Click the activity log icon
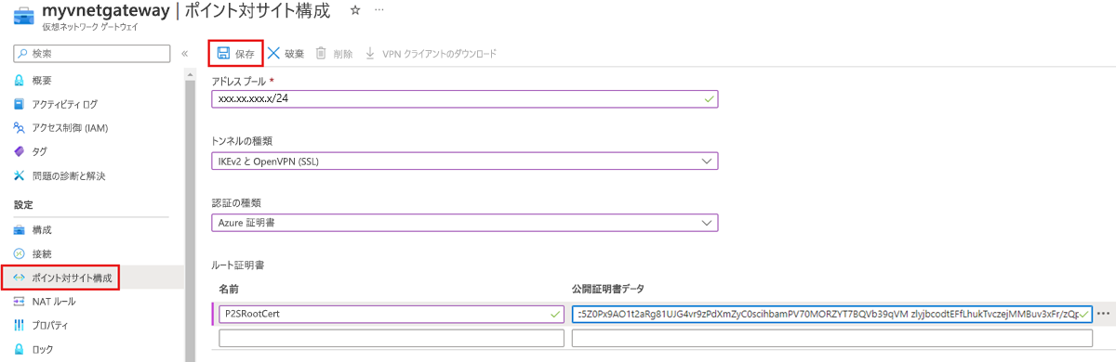Viewport: 1116px width, 362px height. coord(19,104)
